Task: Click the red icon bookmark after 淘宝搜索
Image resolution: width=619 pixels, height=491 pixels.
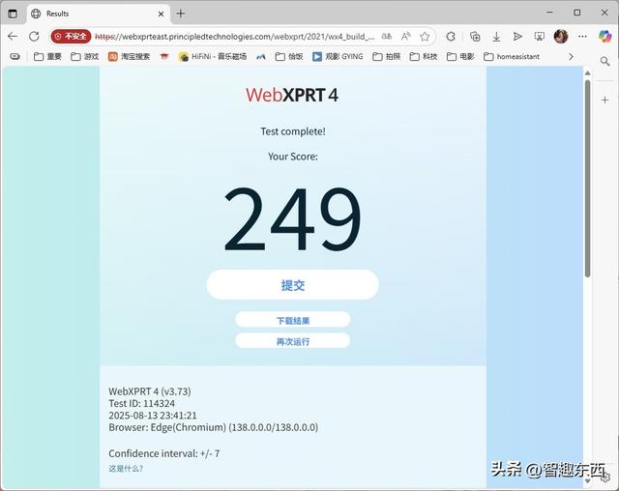Action: point(164,57)
